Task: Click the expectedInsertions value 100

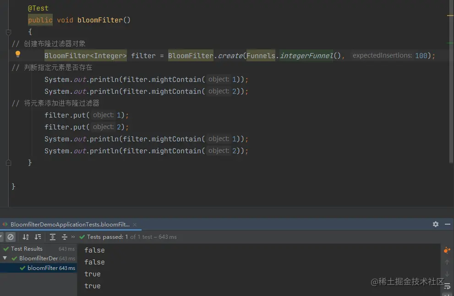Action: click(421, 55)
